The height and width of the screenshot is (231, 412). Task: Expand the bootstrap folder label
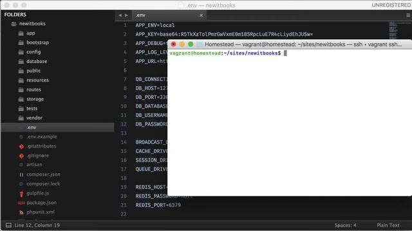click(x=37, y=42)
